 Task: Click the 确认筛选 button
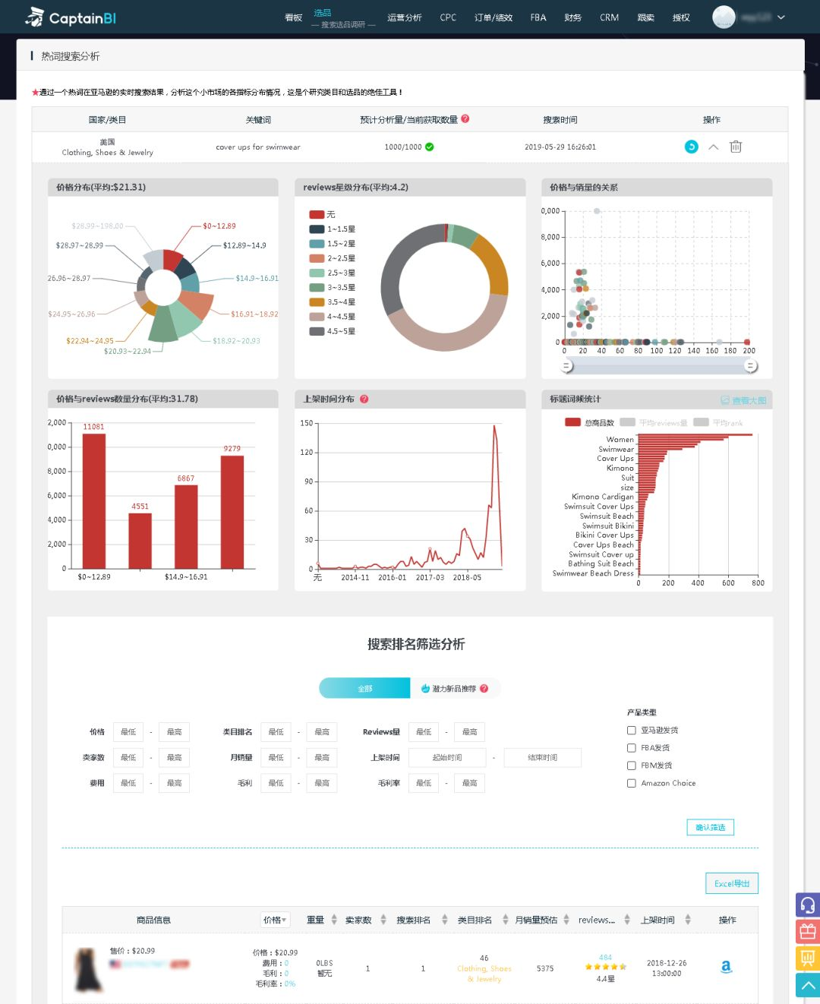[710, 828]
